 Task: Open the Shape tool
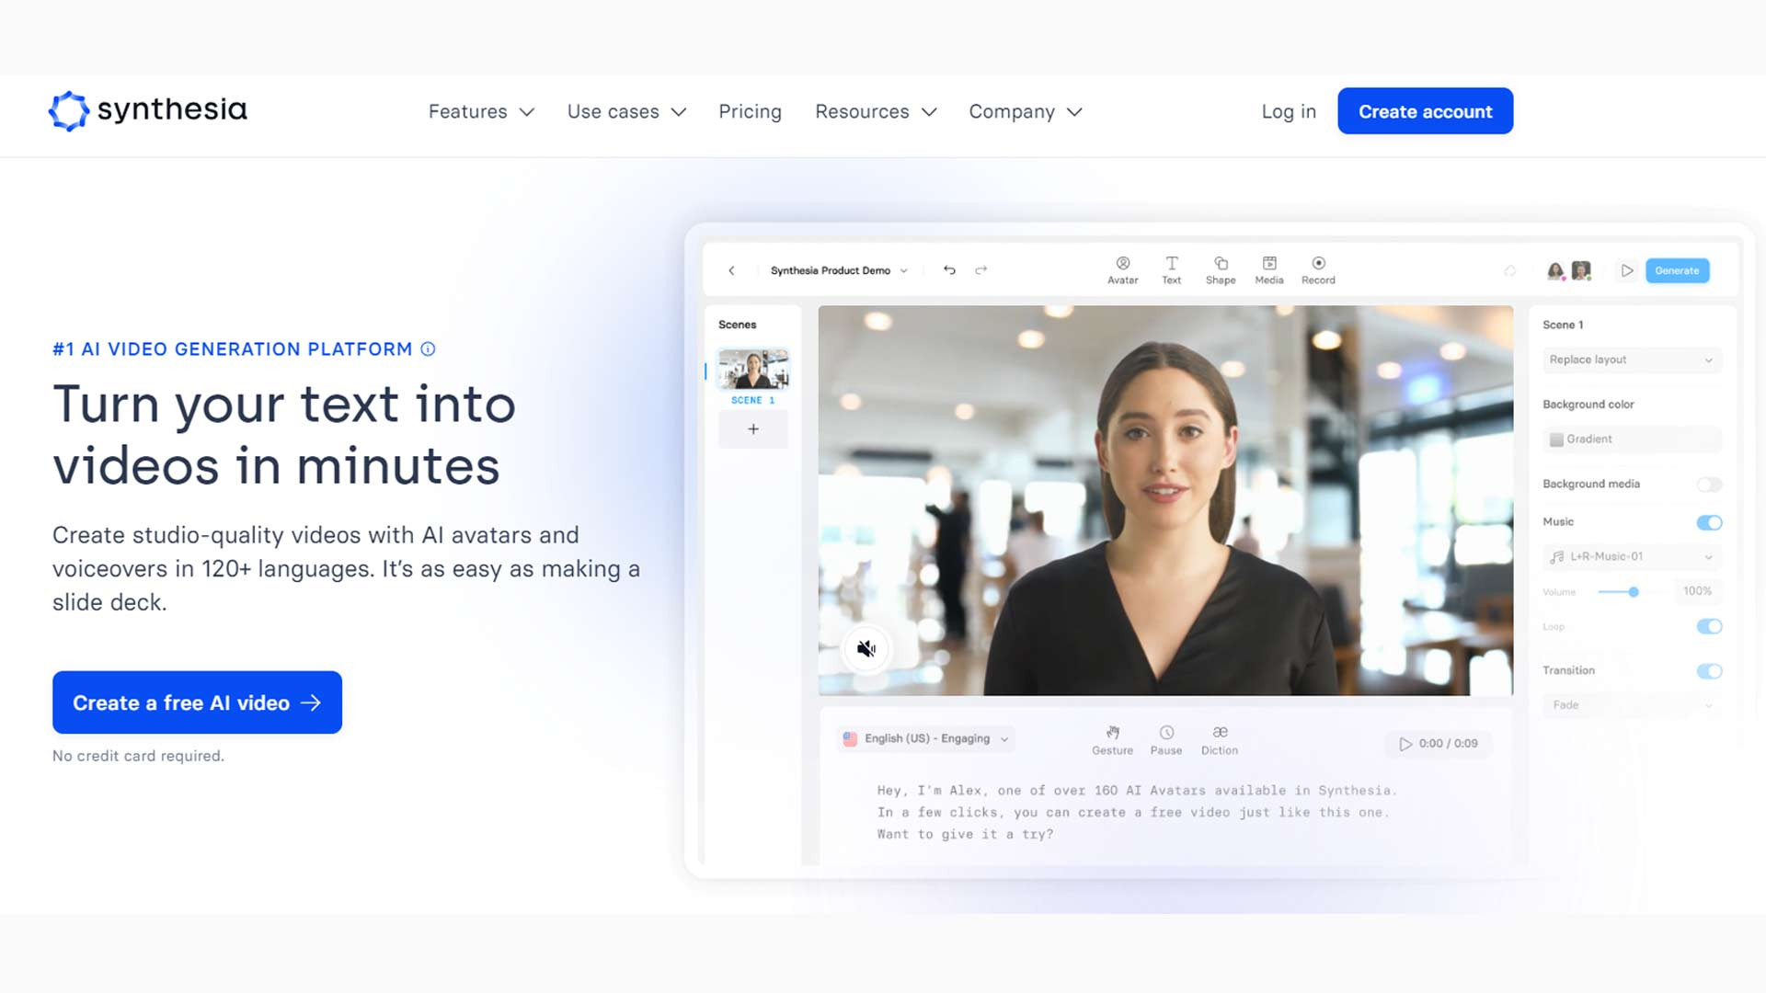tap(1221, 264)
